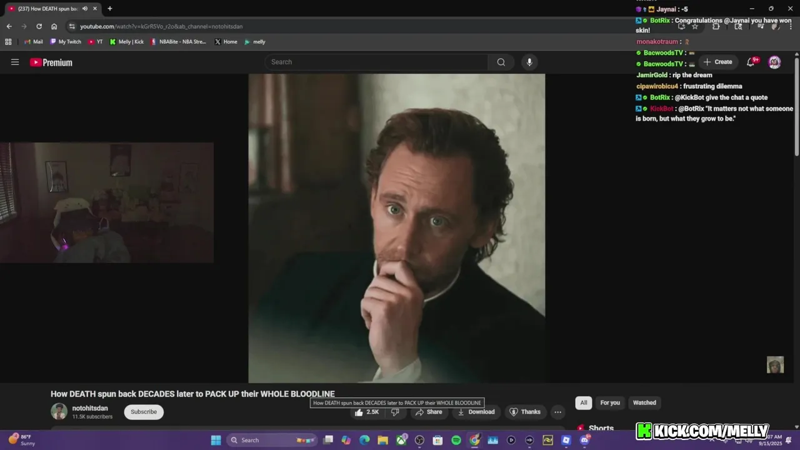The width and height of the screenshot is (800, 450).
Task: Click the YouTube search input field
Action: click(376, 62)
